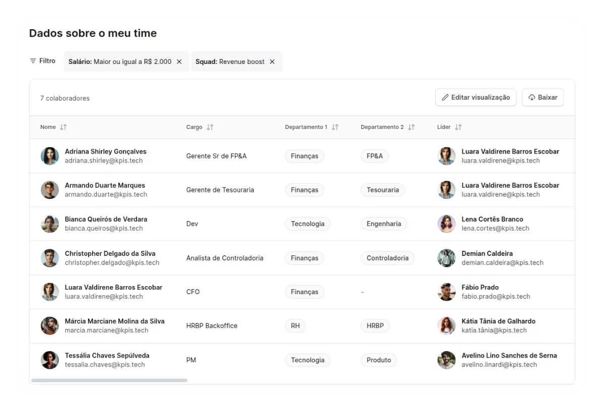Click Lena Cortês Branco leader avatar
This screenshot has width=605, height=411.
coord(446,224)
